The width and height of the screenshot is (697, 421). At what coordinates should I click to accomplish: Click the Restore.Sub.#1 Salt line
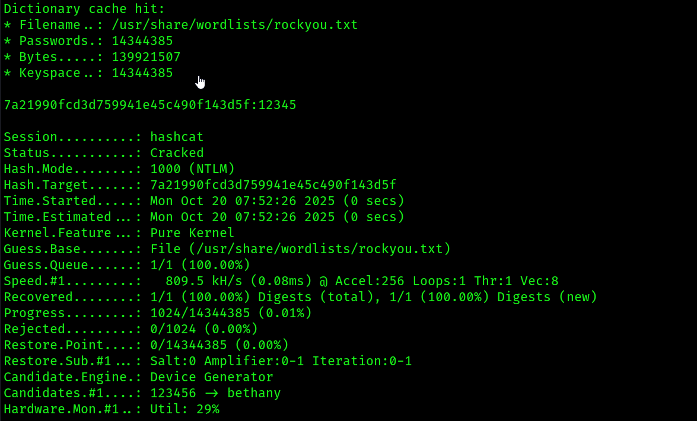208,361
